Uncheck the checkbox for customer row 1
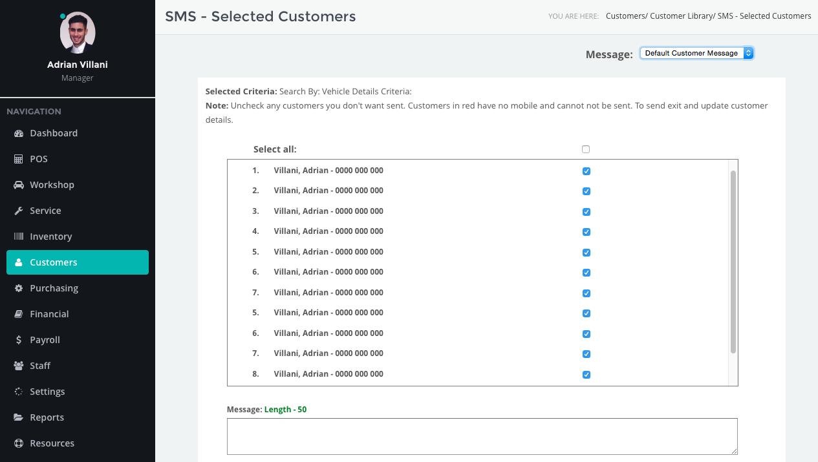This screenshot has height=462, width=818. (x=587, y=171)
